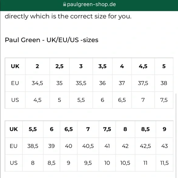Click US size 7,5 cell
The height and width of the screenshot is (178, 178).
tap(164, 100)
